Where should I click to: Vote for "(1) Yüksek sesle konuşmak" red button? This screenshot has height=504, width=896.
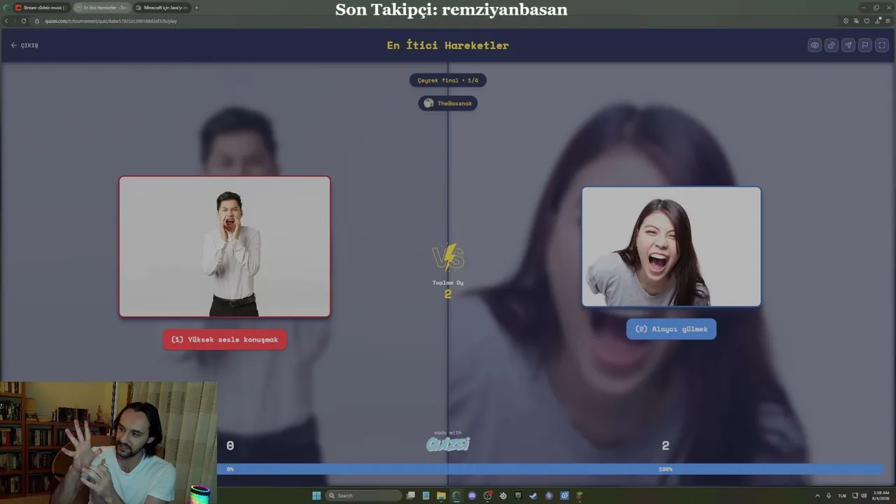click(225, 339)
